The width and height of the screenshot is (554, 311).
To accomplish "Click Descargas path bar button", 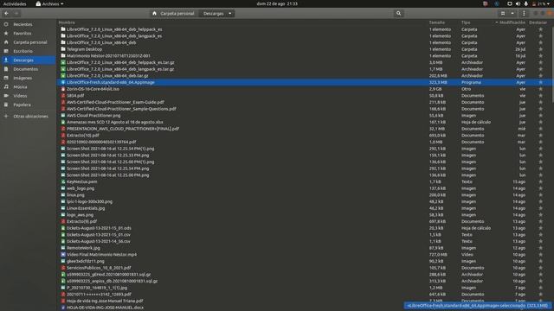I will [x=214, y=14].
